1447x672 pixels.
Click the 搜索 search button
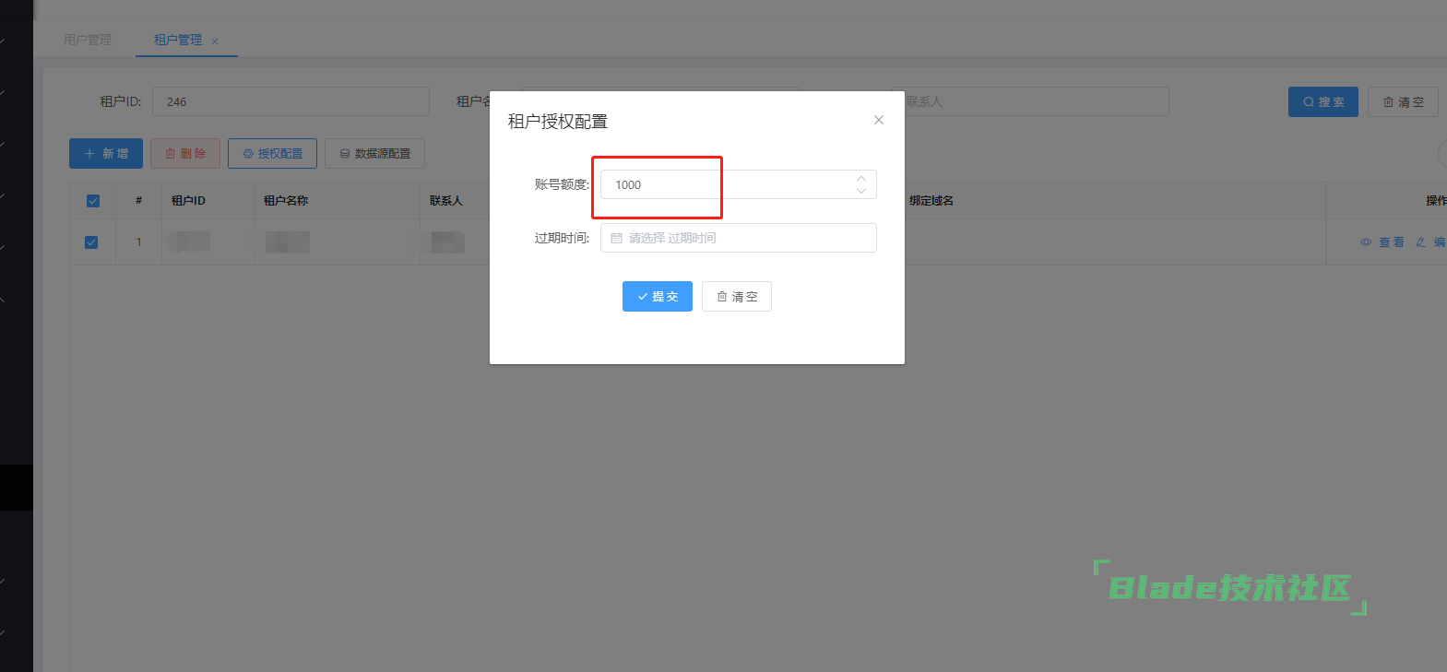point(1323,102)
